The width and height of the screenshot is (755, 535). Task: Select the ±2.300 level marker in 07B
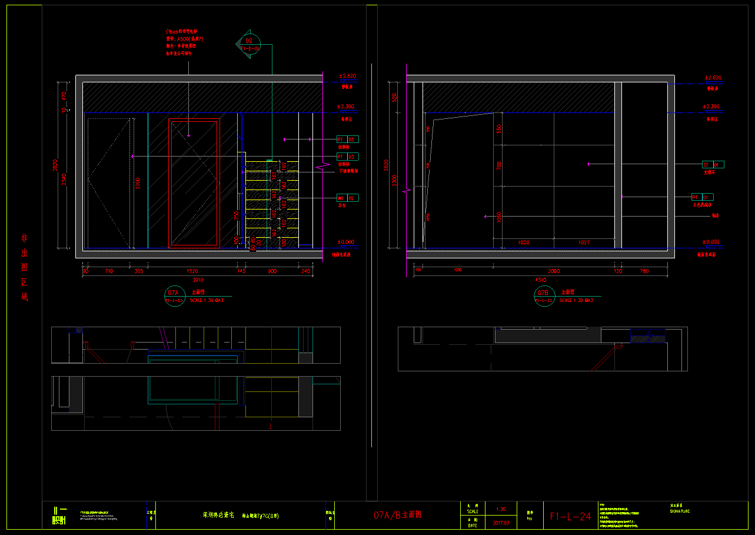(x=711, y=107)
